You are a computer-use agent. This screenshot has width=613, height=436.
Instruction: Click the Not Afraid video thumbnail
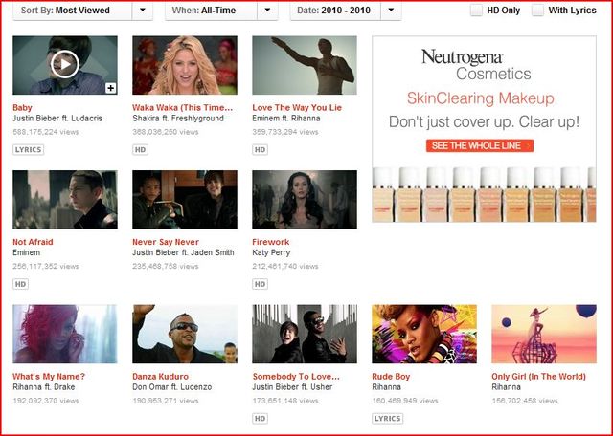(65, 200)
